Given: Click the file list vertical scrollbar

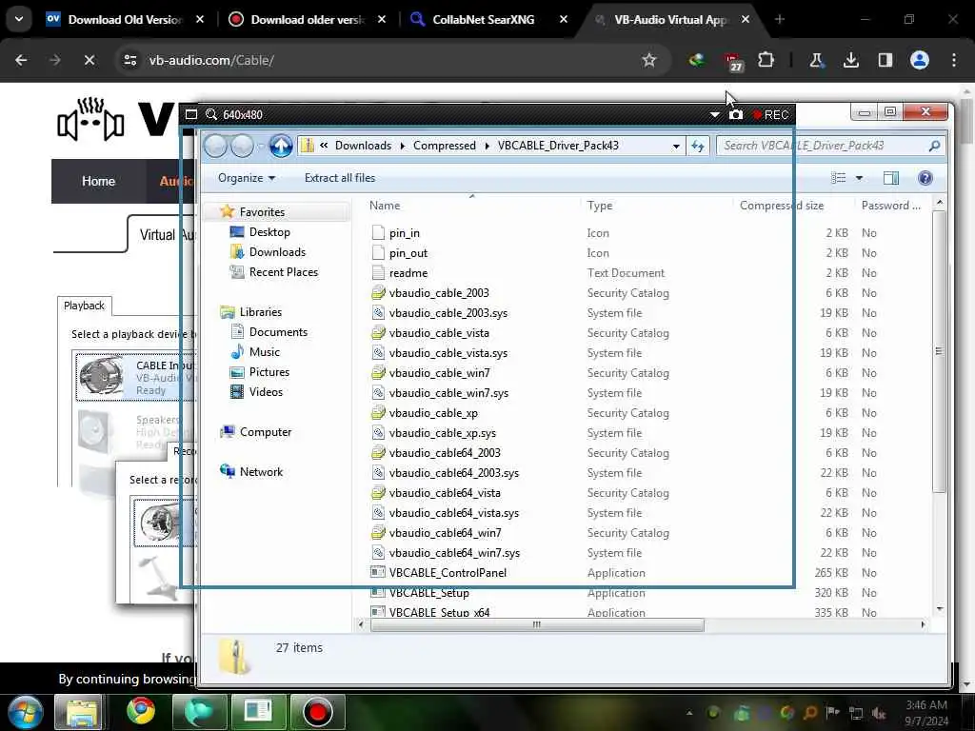Looking at the screenshot, I should (x=939, y=352).
